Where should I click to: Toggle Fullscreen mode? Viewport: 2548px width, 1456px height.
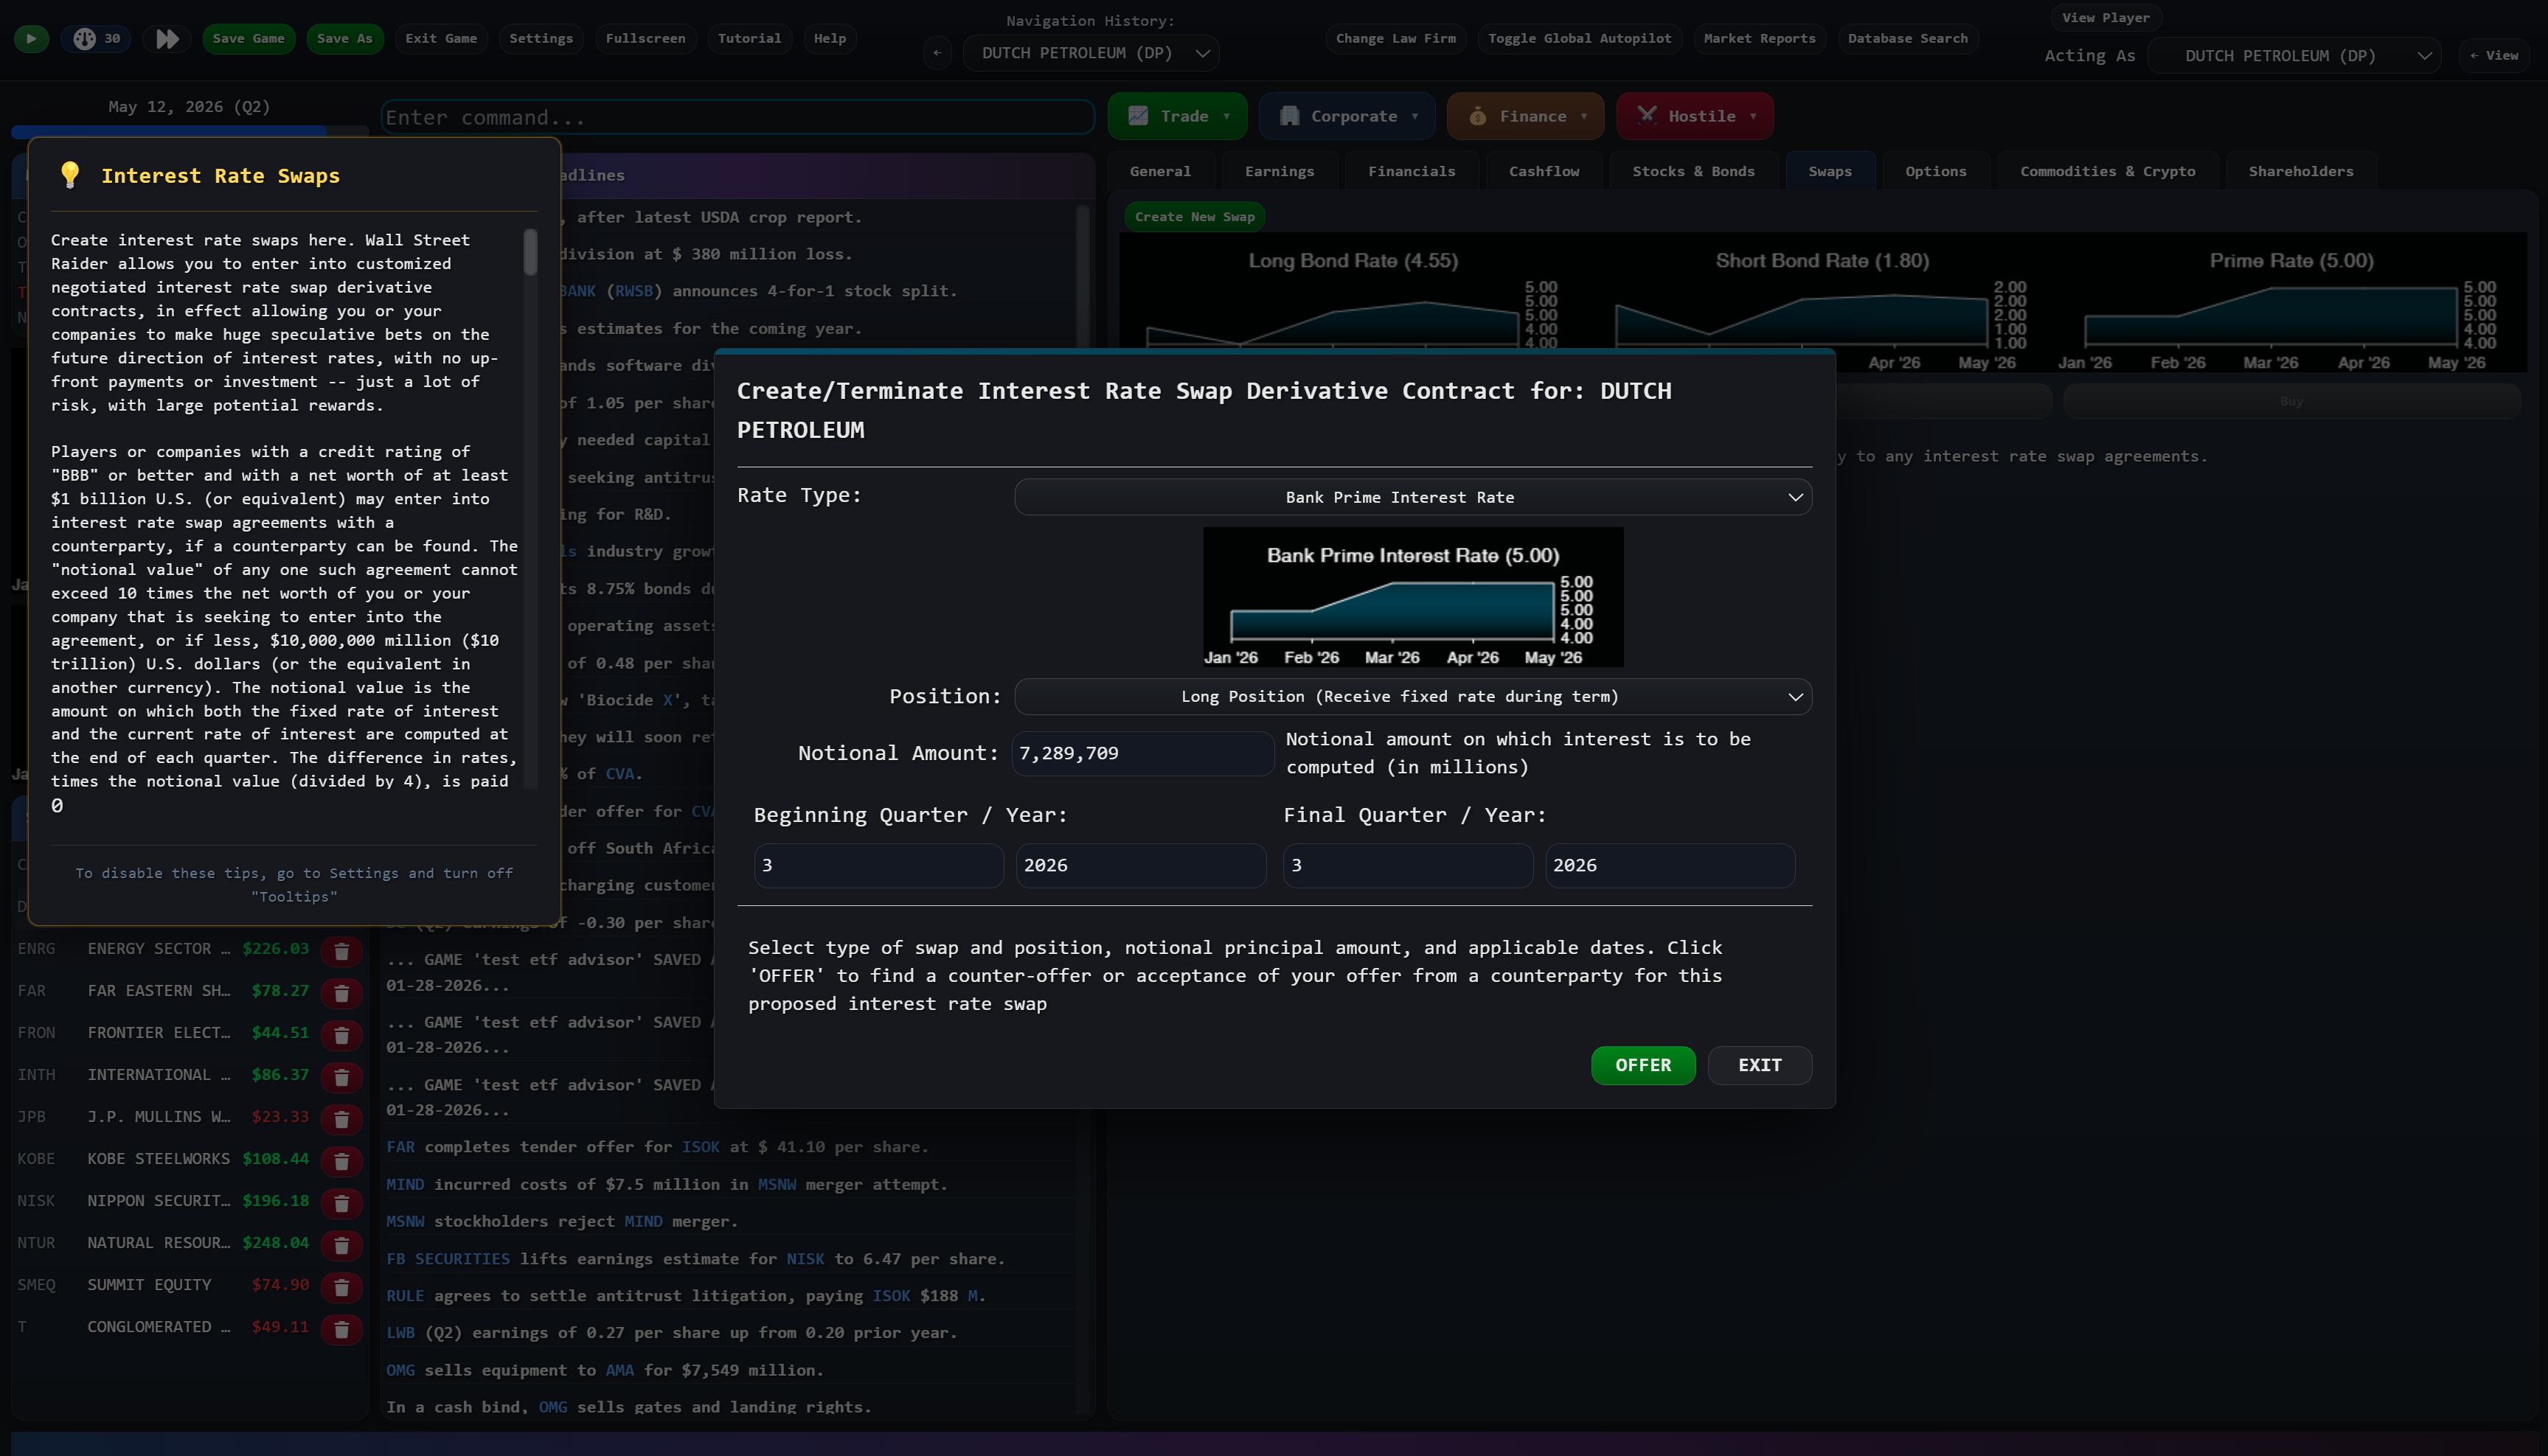(646, 38)
